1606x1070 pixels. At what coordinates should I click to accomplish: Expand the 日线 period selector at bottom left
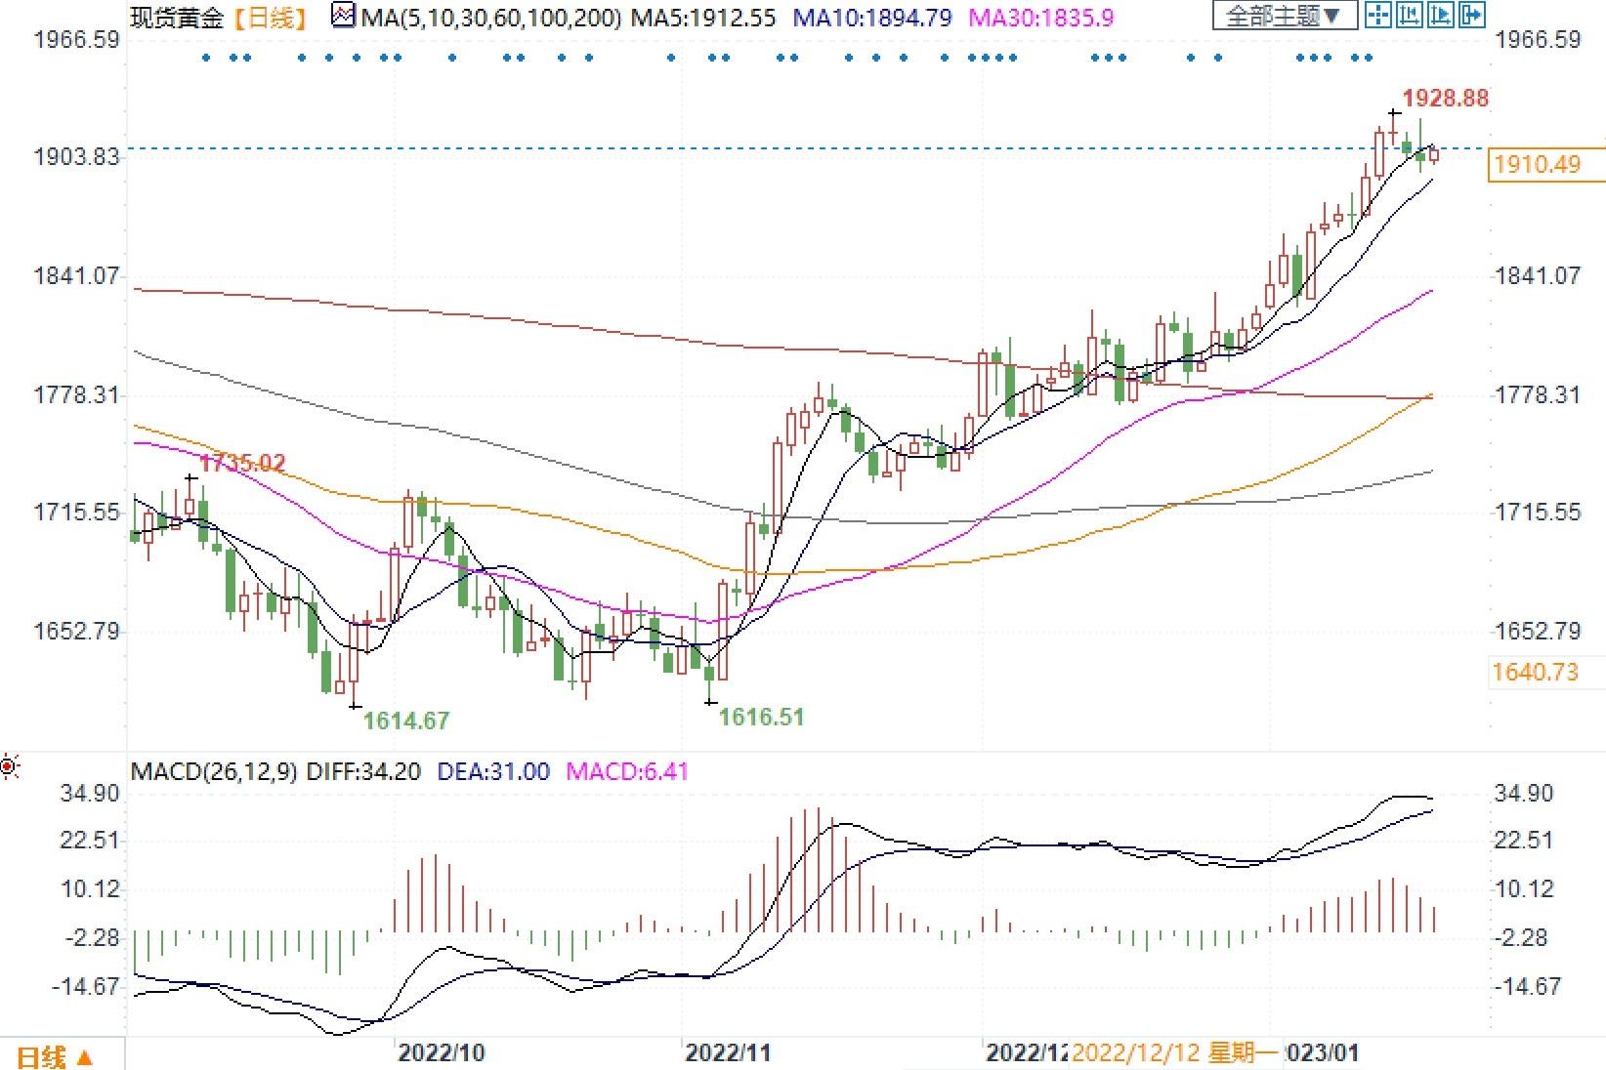[57, 1056]
